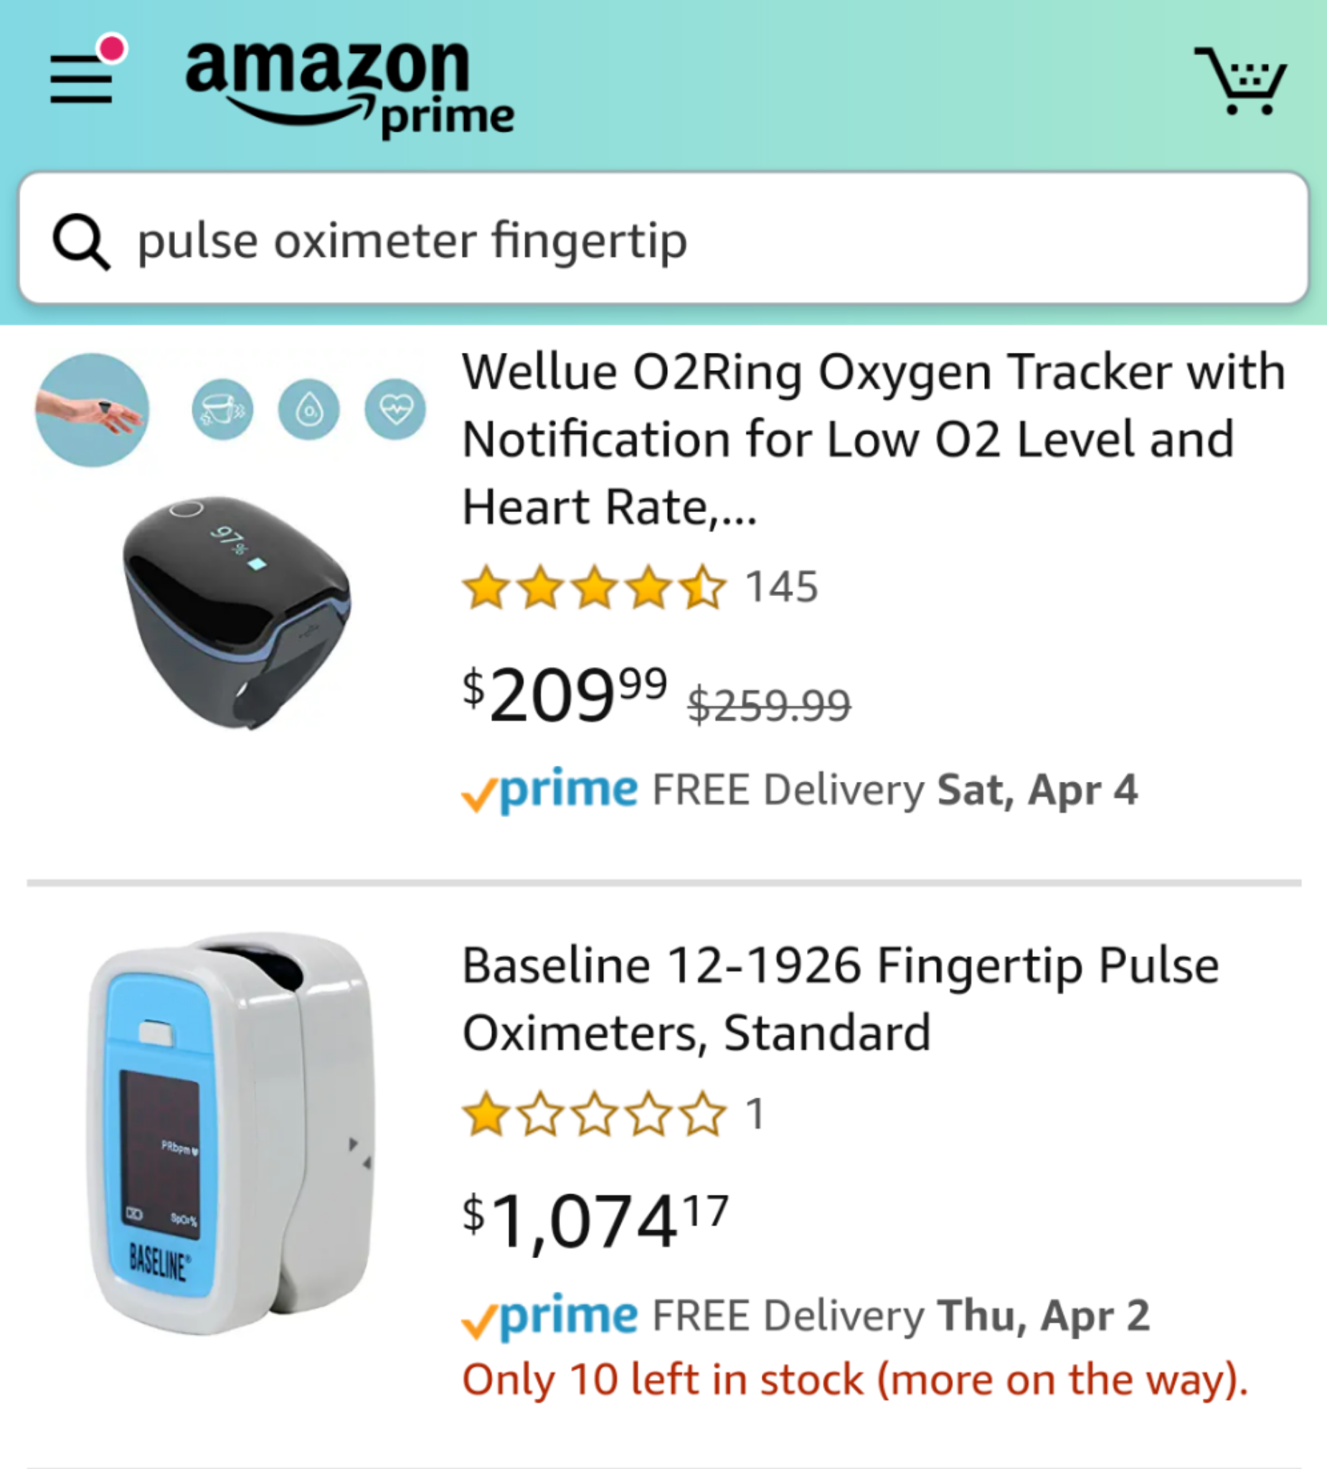Screen dimensions: 1327x1469
Task: Tap the hand-wearing-ring feature icon
Action: click(92, 410)
